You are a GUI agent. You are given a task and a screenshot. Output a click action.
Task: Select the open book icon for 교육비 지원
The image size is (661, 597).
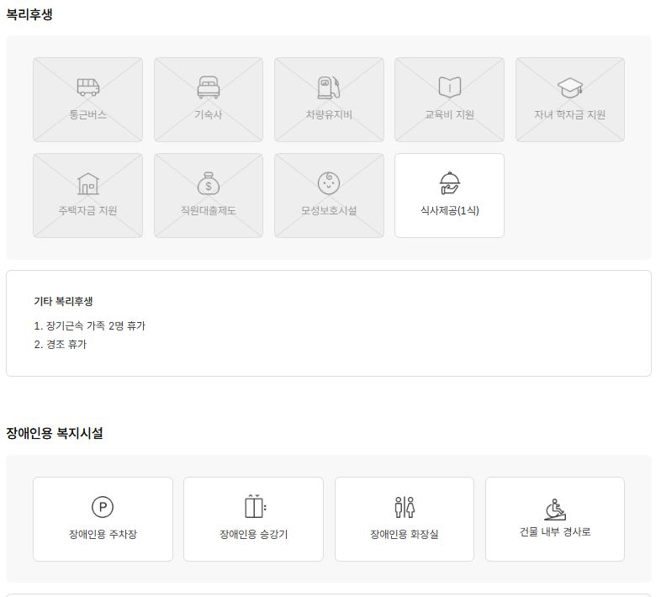pos(449,87)
